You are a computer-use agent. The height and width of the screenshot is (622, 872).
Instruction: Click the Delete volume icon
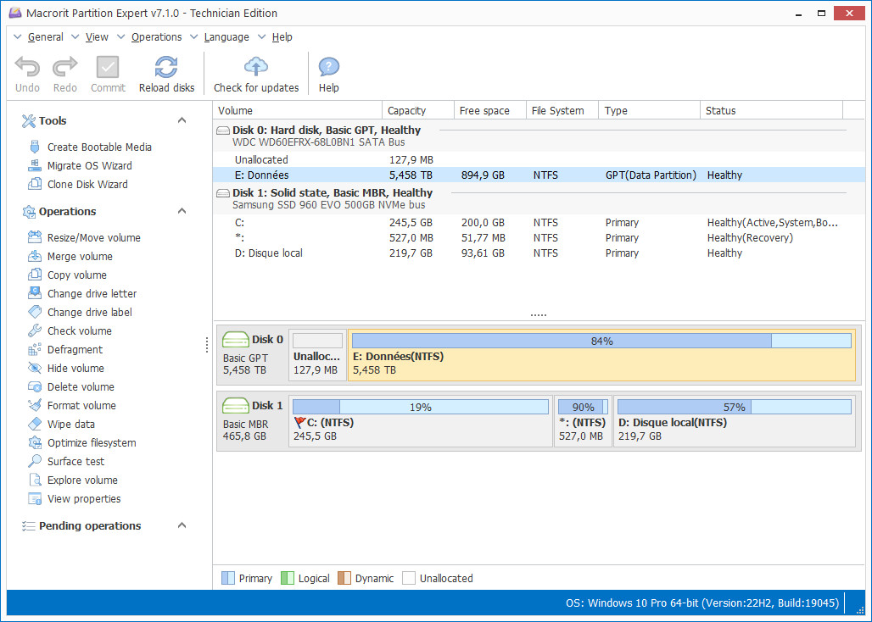(35, 386)
